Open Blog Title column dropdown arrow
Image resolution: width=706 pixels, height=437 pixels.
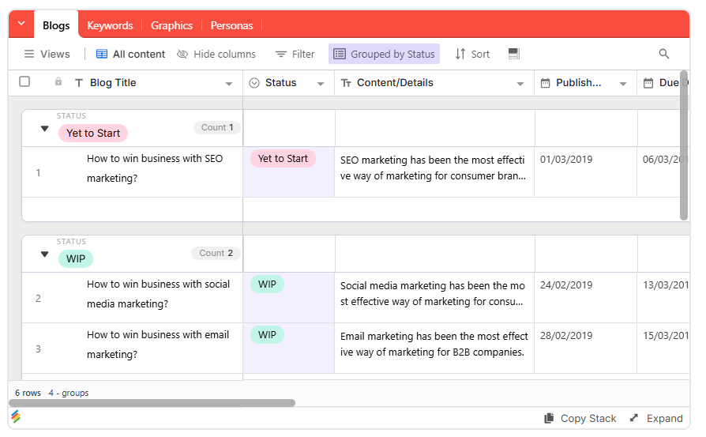(x=229, y=84)
